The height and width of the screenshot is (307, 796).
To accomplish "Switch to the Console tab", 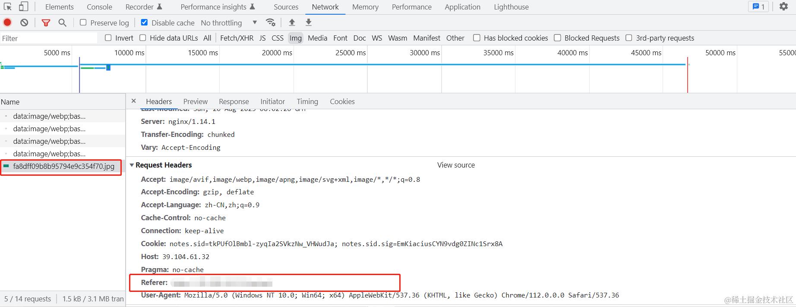I will pyautogui.click(x=99, y=7).
